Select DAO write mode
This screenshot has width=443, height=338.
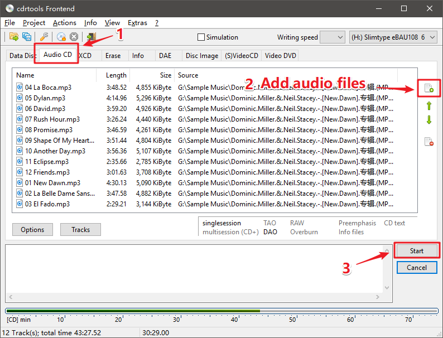click(x=270, y=232)
